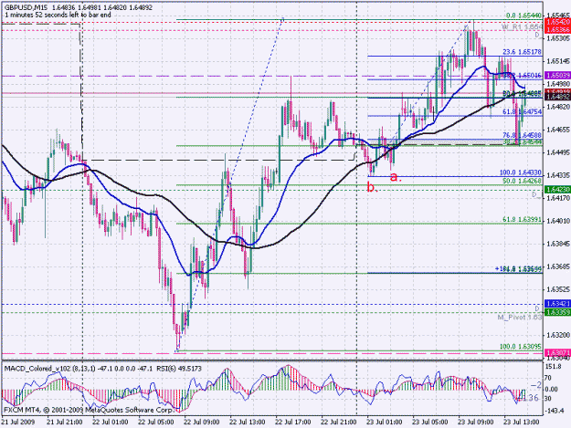Click the '22 Jul 13:00' time axis label
Image resolution: width=571 pixels, height=428 pixels.
tap(248, 423)
